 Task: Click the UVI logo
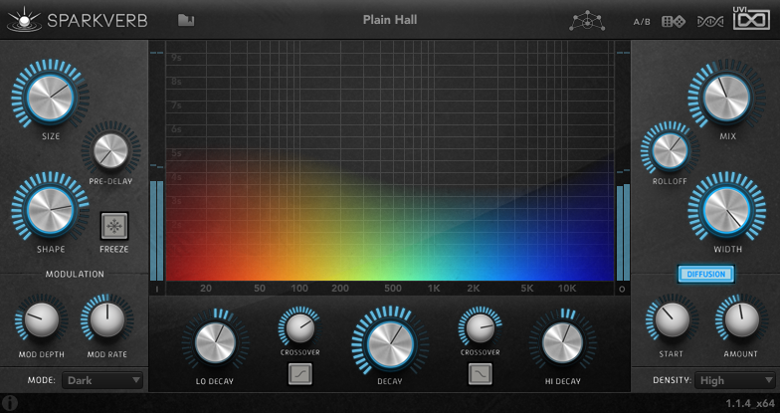pos(751,18)
